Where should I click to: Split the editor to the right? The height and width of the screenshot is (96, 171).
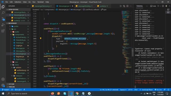pyautogui.click(x=127, y=6)
